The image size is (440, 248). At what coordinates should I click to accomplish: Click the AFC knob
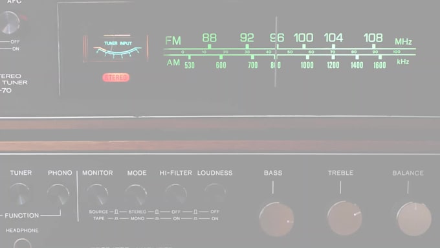pyautogui.click(x=9, y=23)
